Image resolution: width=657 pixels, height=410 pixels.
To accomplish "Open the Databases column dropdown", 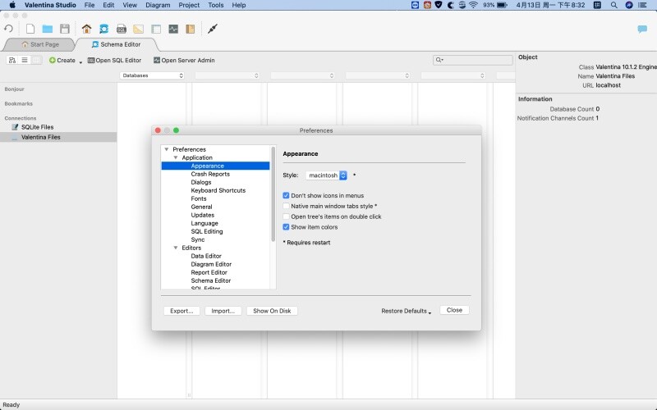I will coord(152,75).
